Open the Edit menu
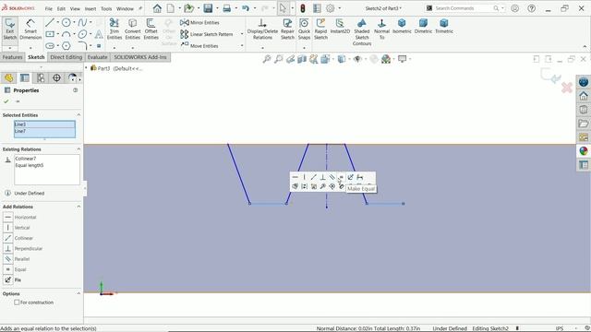 (x=61, y=8)
